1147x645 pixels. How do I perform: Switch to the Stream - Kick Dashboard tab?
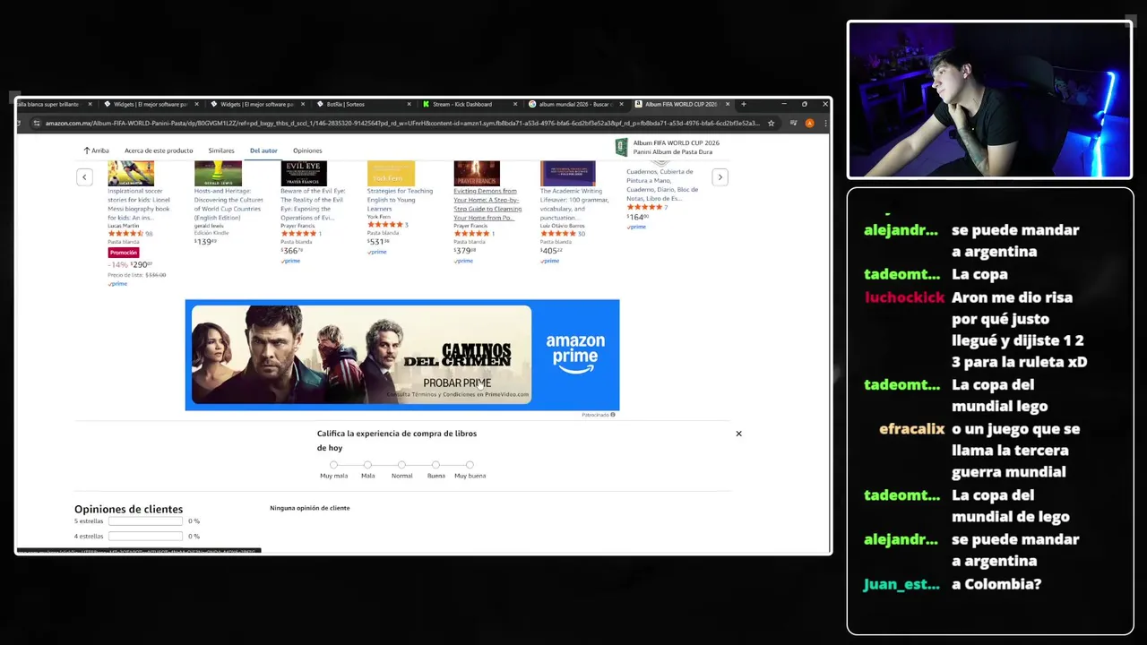point(469,104)
